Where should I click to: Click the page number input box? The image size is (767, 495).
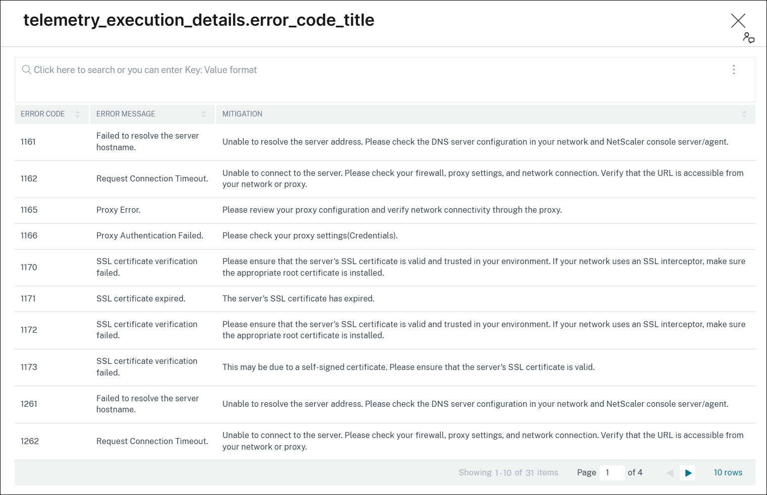pos(611,473)
